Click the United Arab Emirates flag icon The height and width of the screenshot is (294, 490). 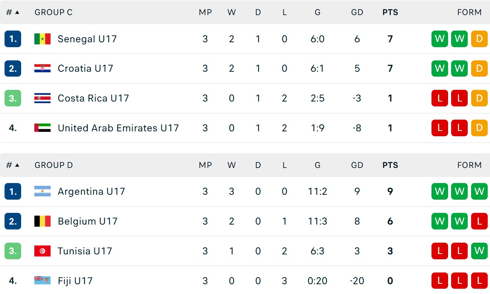coord(42,128)
